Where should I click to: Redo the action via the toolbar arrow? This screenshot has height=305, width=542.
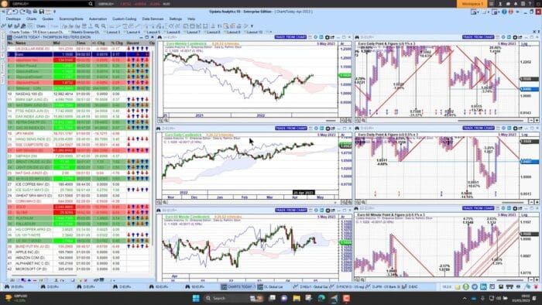(22, 12)
